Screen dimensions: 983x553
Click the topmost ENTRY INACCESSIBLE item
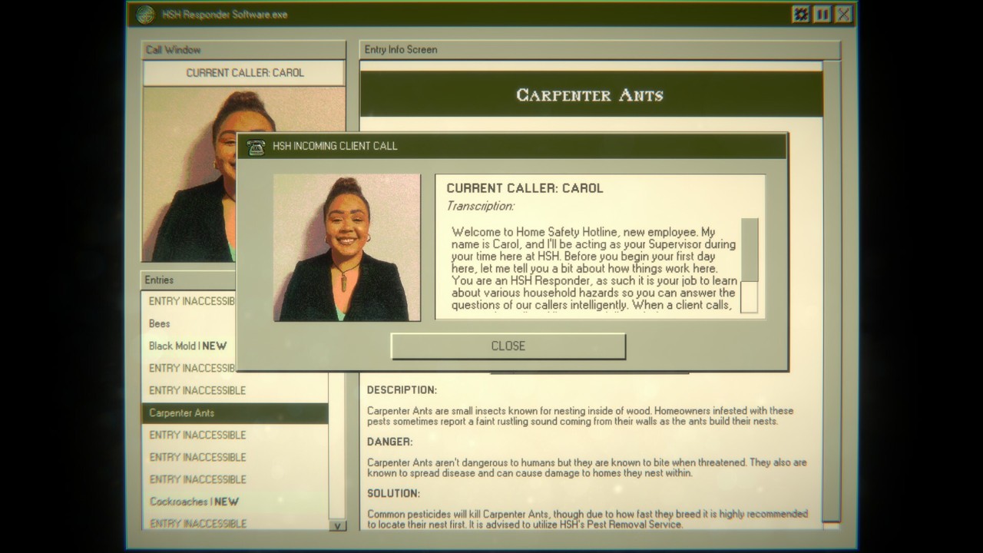point(190,301)
